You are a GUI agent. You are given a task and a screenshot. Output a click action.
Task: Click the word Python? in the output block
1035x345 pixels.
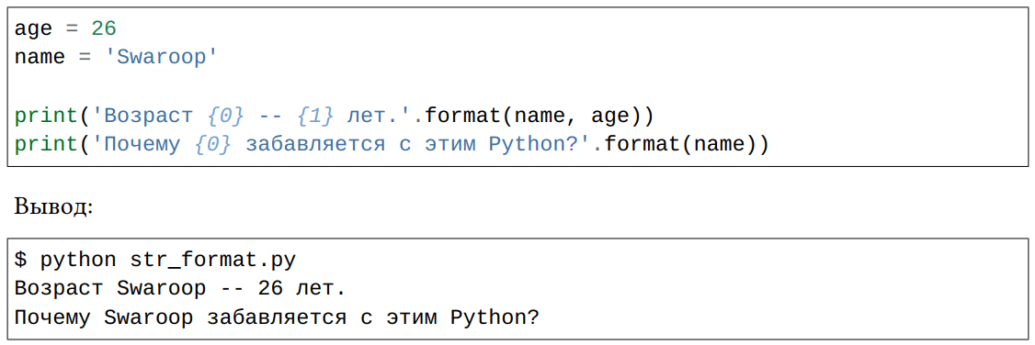click(x=495, y=318)
